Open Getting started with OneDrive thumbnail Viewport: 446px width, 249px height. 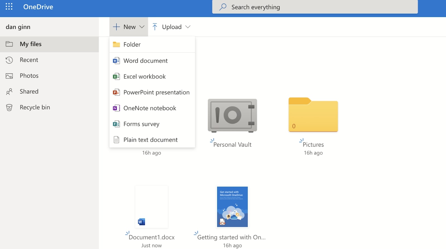232,207
